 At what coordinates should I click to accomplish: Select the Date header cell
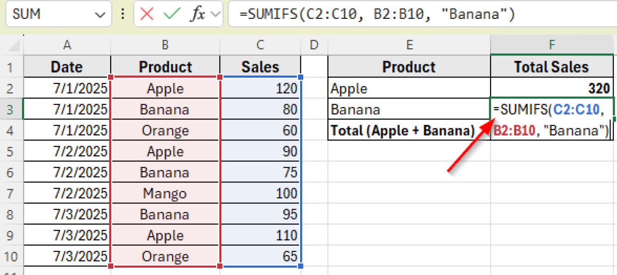[x=67, y=67]
